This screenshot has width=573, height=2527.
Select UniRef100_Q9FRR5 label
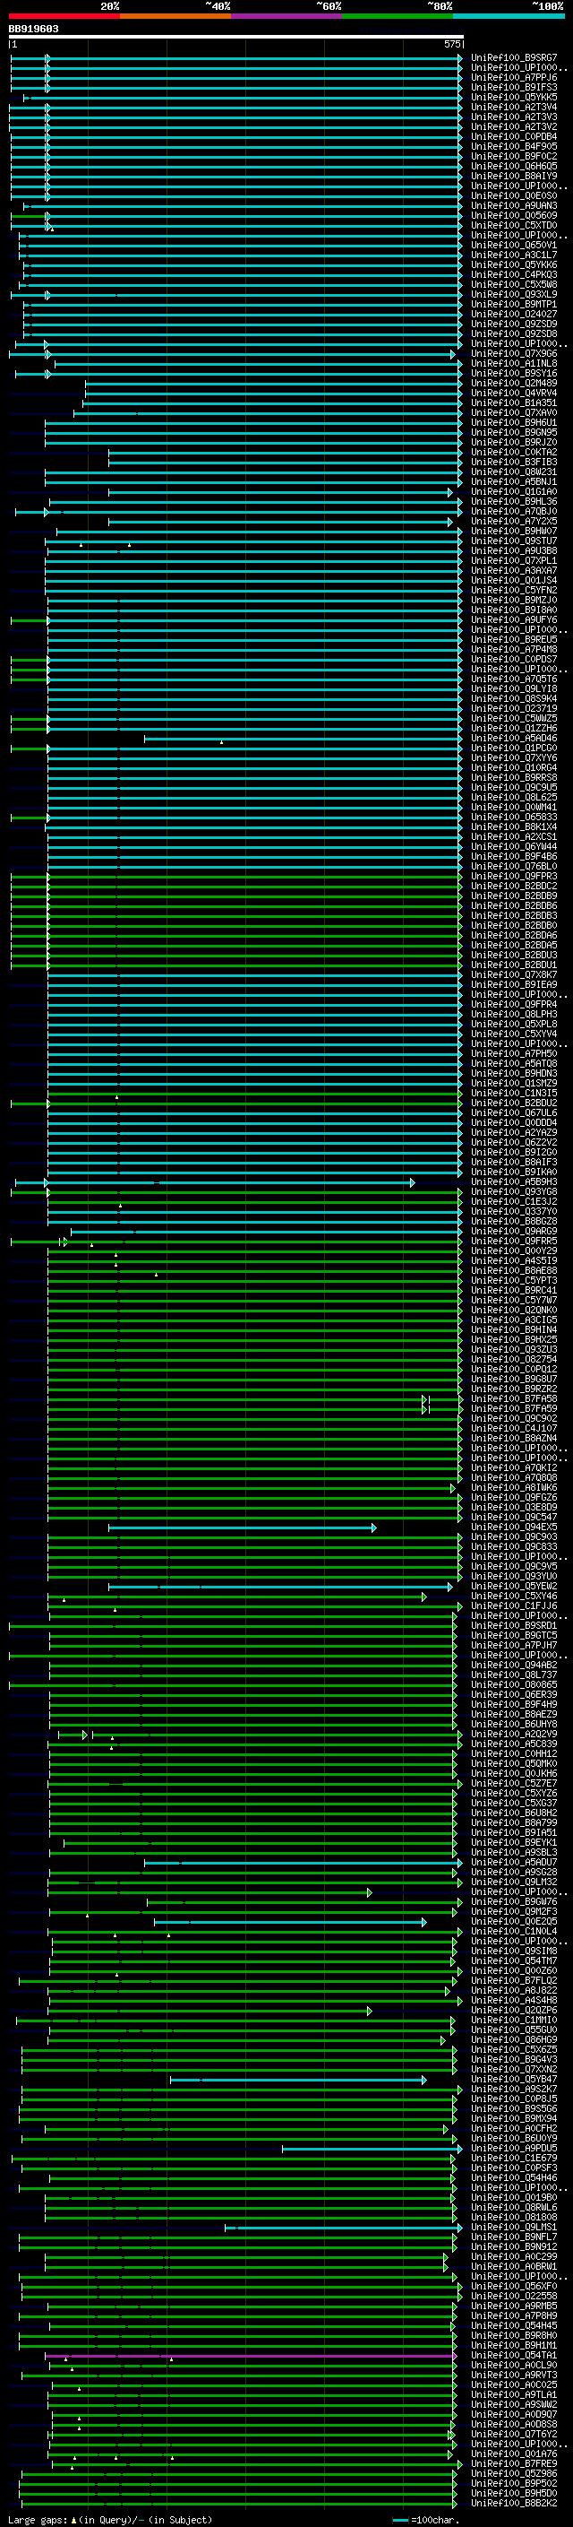click(514, 1241)
